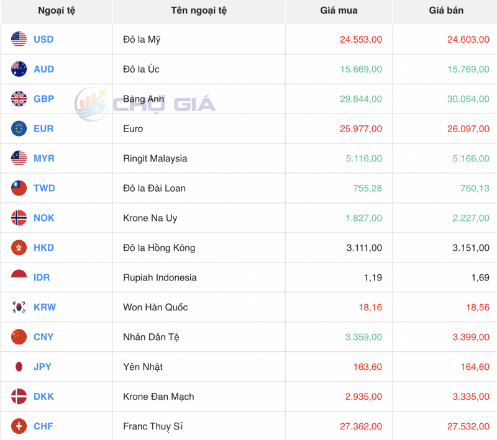Click the AUD Australian flag icon

17,69
